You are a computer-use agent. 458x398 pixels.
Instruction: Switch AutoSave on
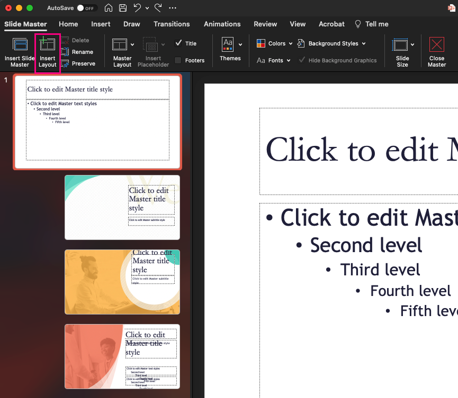[x=87, y=8]
